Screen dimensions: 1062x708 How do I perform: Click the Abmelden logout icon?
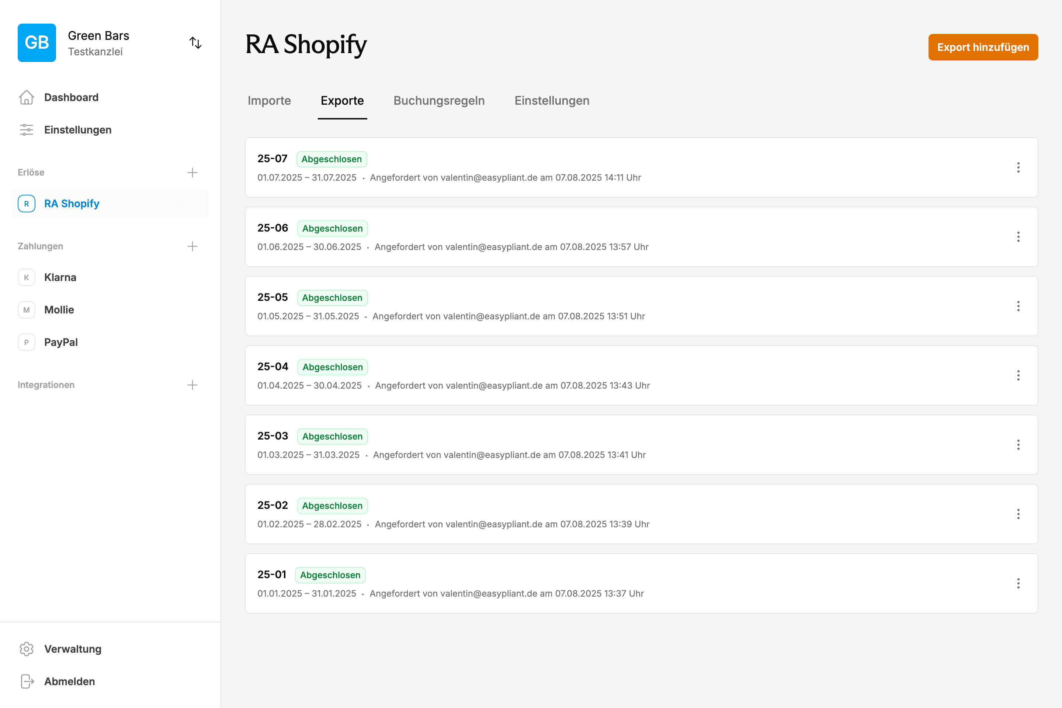[x=27, y=681]
